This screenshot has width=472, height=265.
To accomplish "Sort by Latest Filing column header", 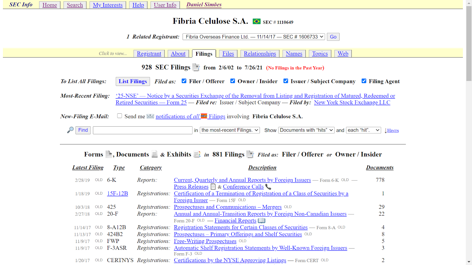I will 88,168.
